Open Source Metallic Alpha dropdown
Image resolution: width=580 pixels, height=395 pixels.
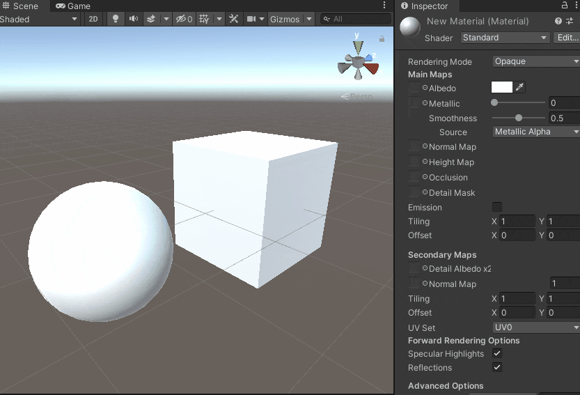click(536, 132)
